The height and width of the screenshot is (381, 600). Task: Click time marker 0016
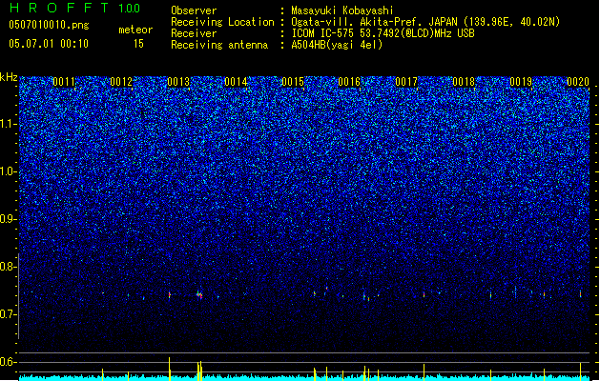point(349,82)
